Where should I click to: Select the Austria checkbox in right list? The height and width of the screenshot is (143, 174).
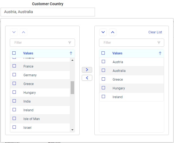point(103,62)
